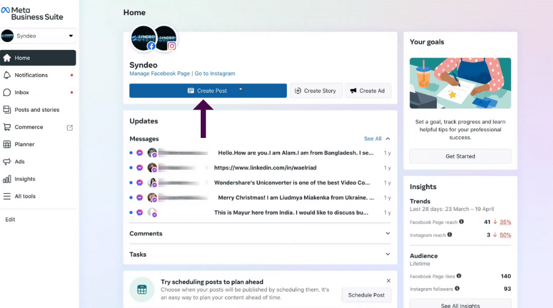The image size is (553, 308).
Task: Click the Instagram badge on profile picture
Action: click(172, 46)
